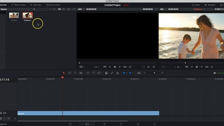Screen dimensions: 224x126
Task: Open the Metadata panel
Action: pos(210,5)
